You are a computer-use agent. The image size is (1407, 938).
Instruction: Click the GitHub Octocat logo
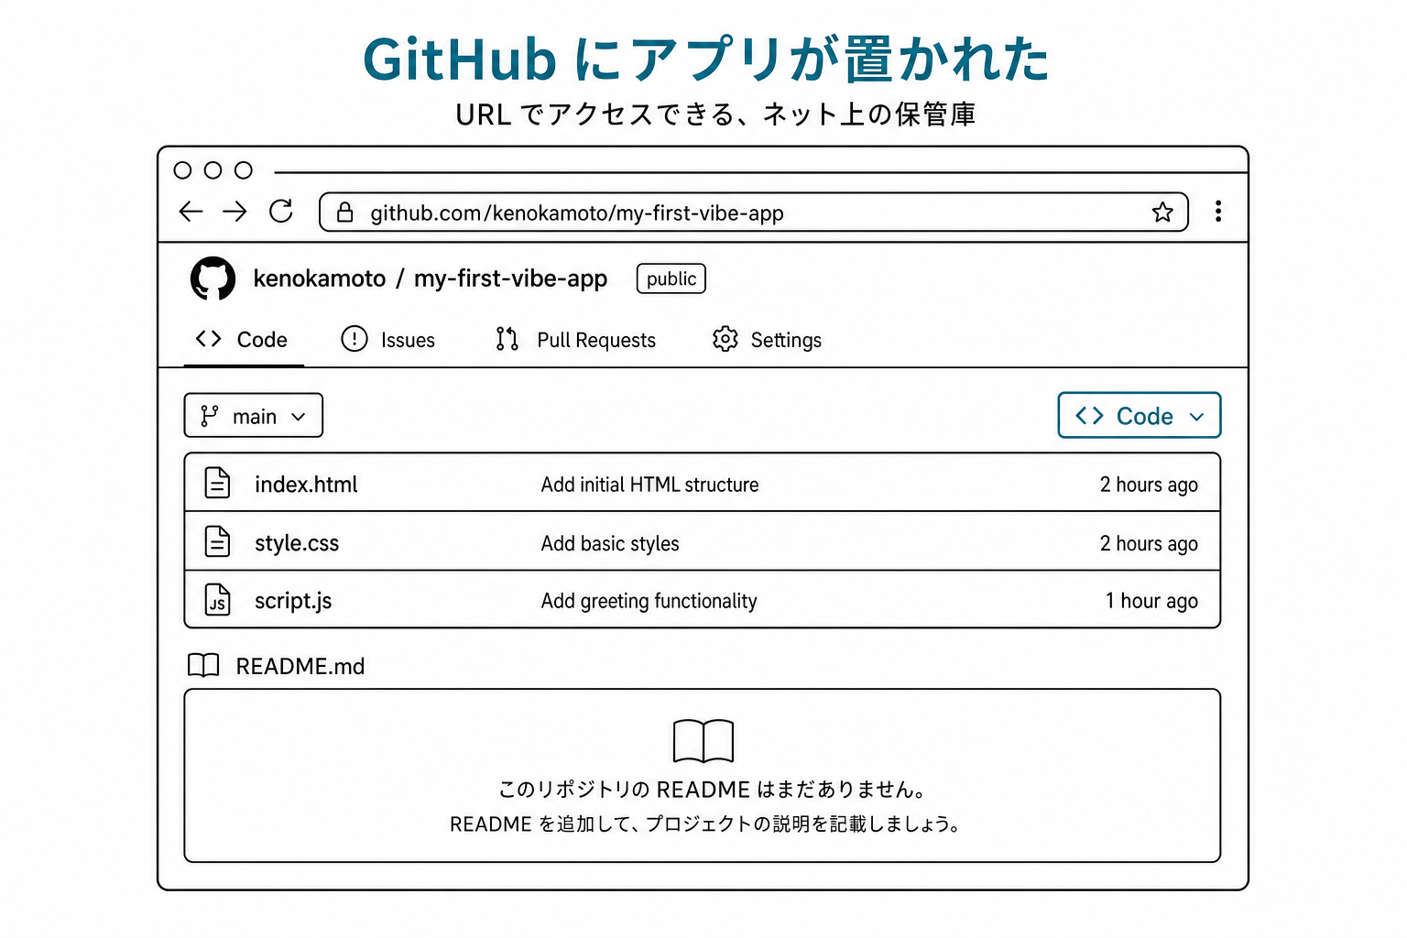click(x=213, y=278)
